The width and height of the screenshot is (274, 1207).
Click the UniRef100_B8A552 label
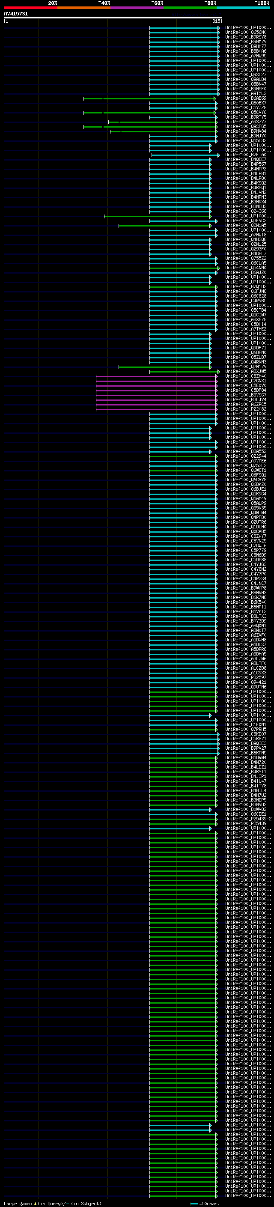[246, 451]
